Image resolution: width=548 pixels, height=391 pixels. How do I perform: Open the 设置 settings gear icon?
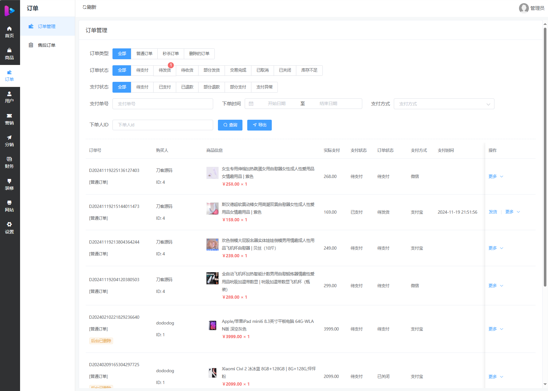coord(10,224)
